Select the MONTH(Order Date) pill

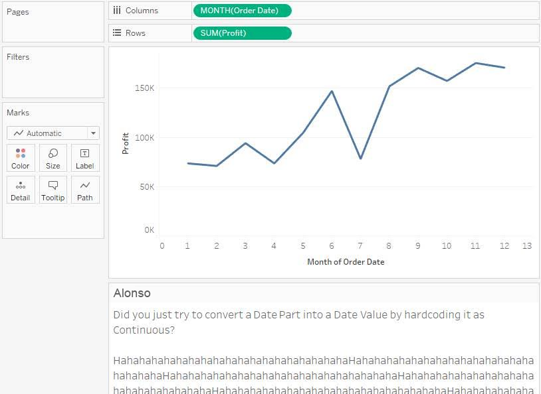(242, 11)
